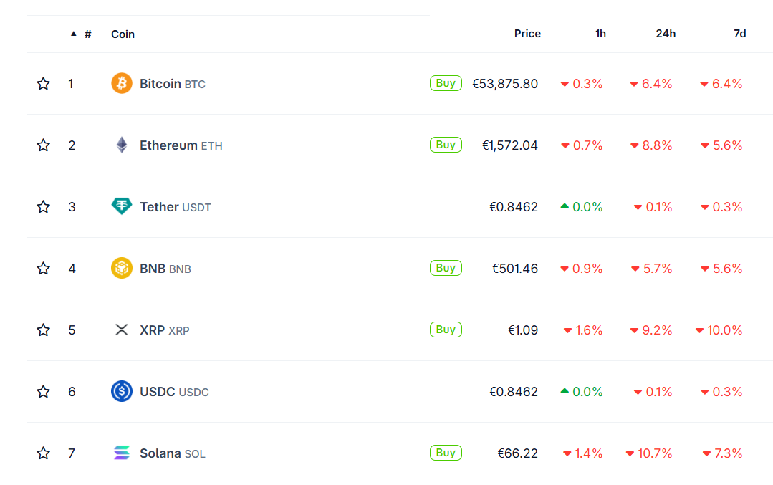Sort the table by 24h change
773x485 pixels.
click(665, 34)
